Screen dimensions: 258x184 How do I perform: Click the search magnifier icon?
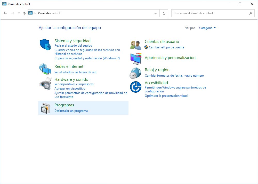[x=251, y=13]
